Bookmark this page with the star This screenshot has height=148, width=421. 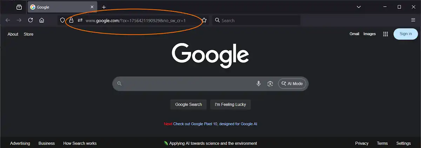[204, 20]
